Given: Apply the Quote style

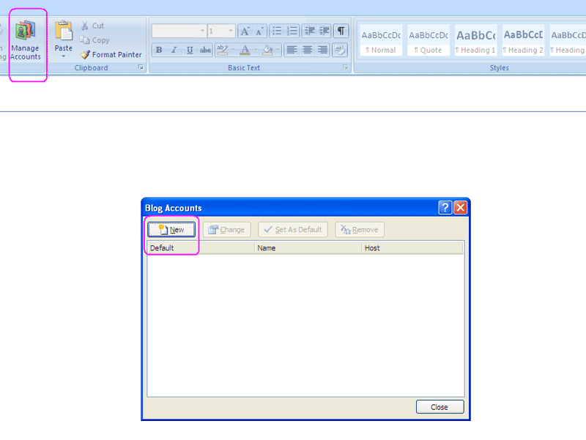Looking at the screenshot, I should point(429,40).
